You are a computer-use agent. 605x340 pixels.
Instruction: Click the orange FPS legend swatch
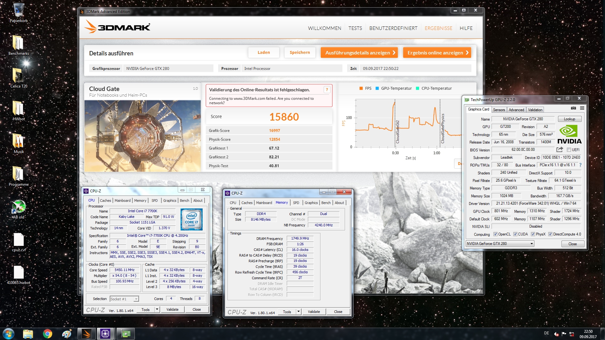click(361, 88)
